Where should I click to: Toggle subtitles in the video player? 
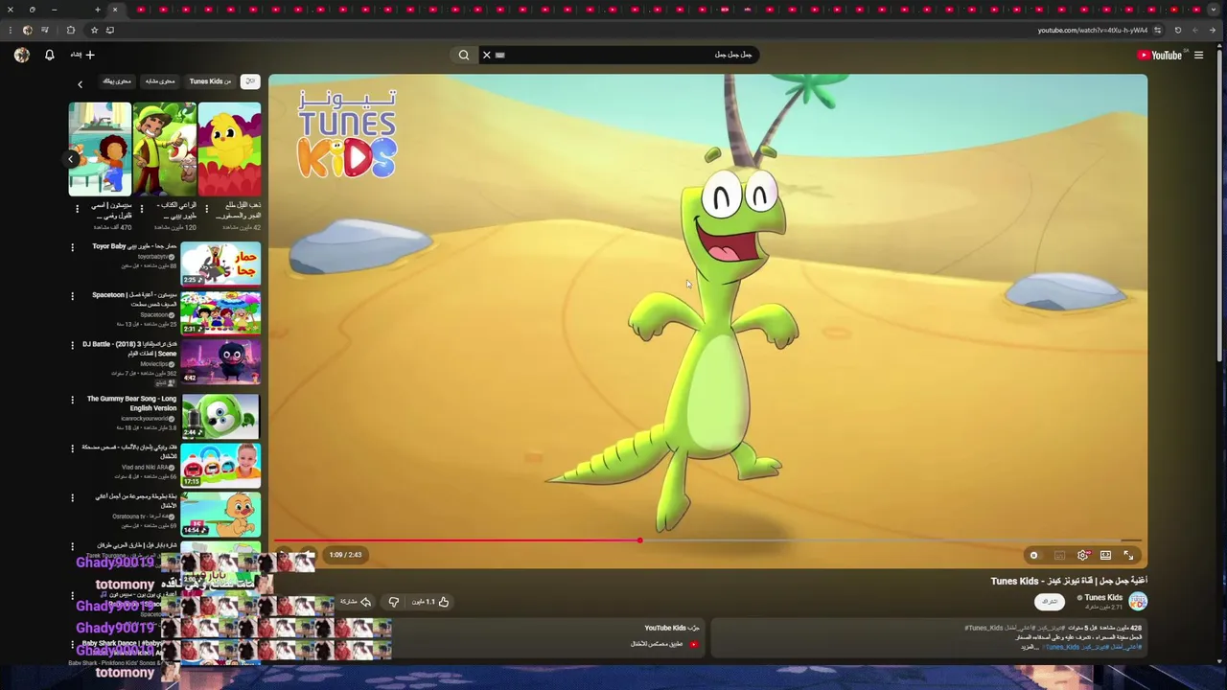coord(1059,555)
